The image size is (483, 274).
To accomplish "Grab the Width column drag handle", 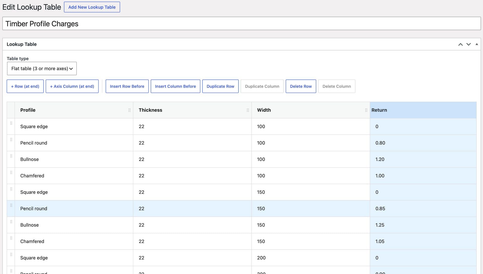I will point(366,110).
